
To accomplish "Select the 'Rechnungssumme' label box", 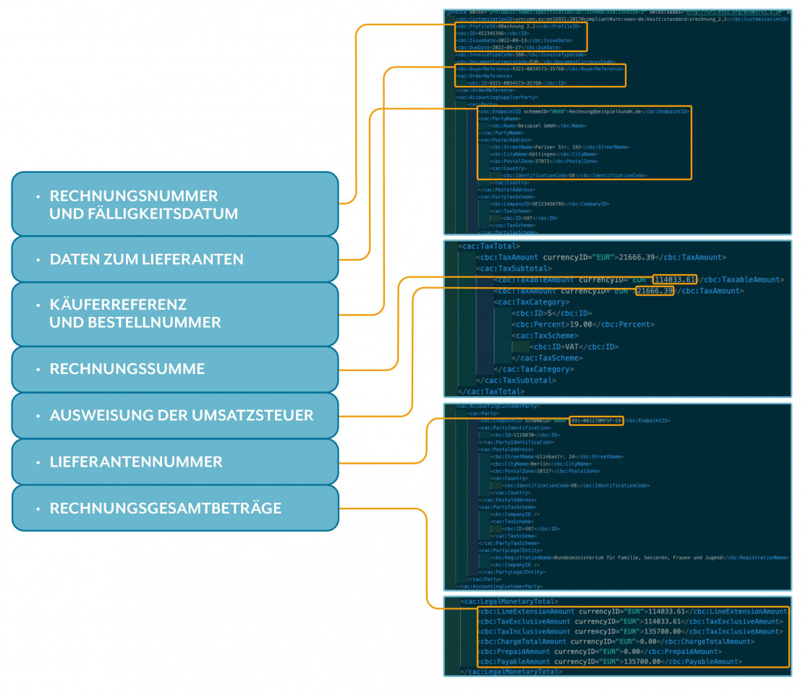I will (175, 370).
